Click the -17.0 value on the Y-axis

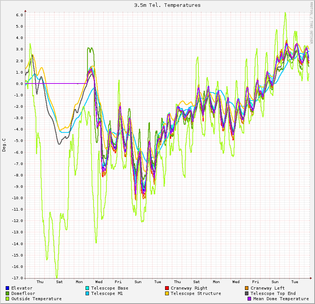(18, 278)
